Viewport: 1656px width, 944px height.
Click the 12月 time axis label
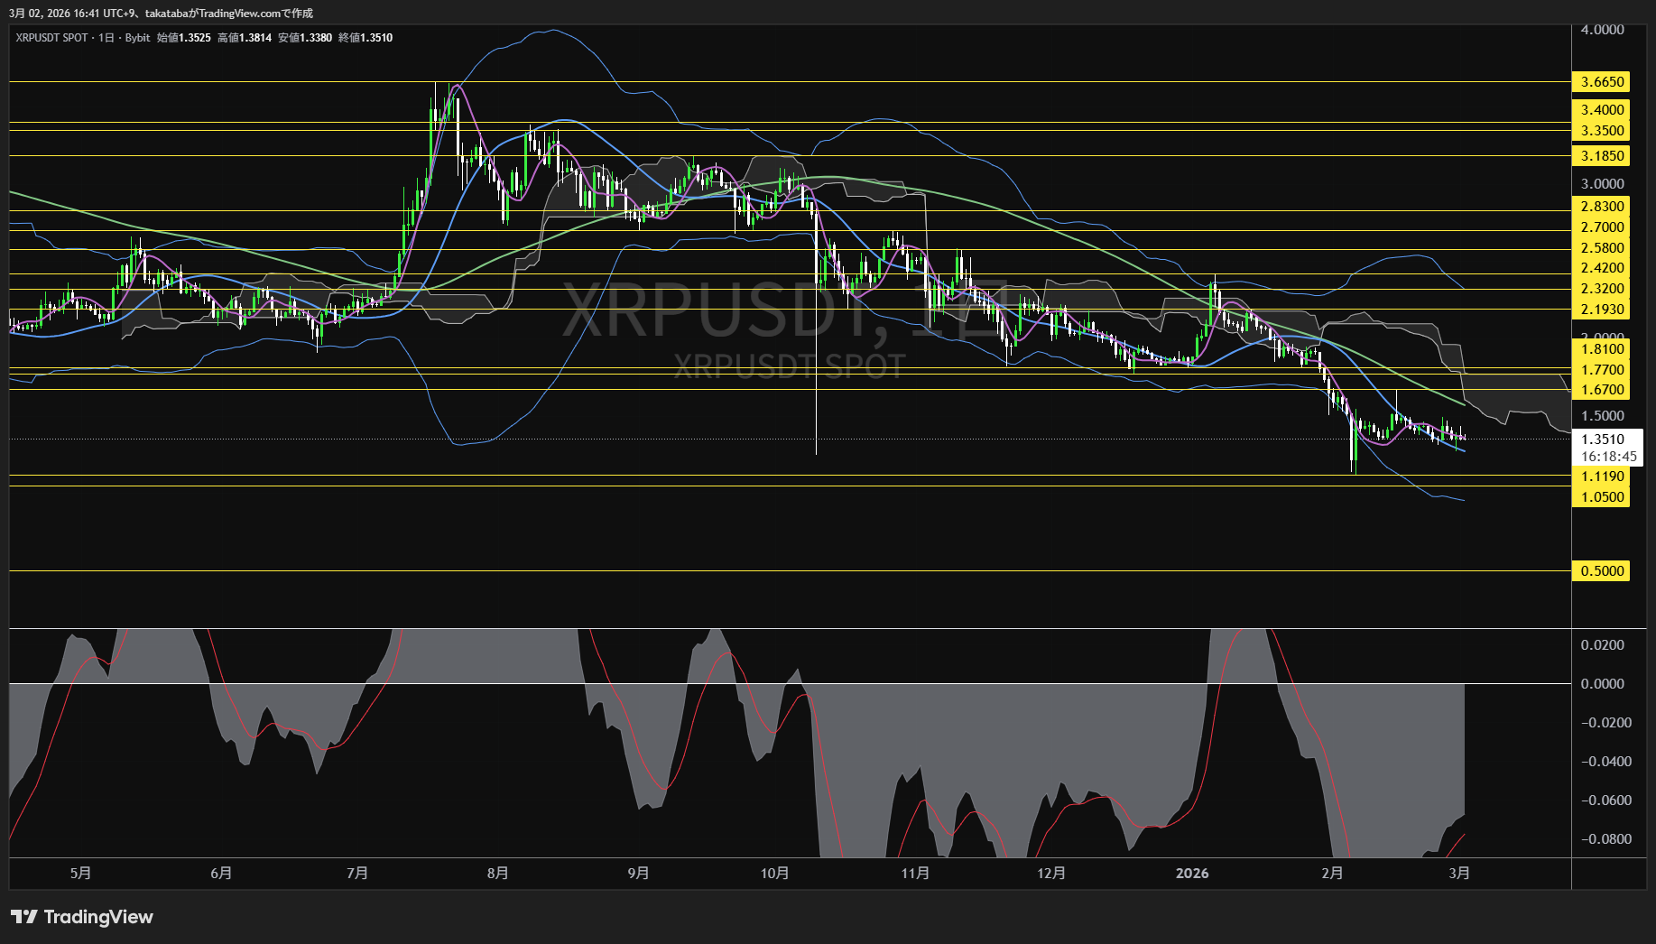pos(1051,873)
